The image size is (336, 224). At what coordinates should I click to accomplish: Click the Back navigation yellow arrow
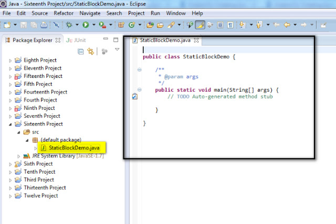click(287, 25)
